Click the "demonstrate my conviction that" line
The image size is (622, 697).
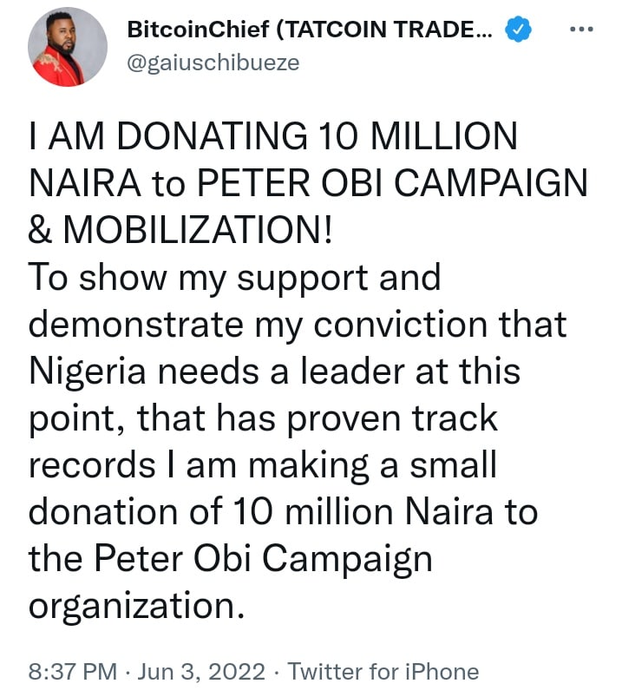(298, 325)
